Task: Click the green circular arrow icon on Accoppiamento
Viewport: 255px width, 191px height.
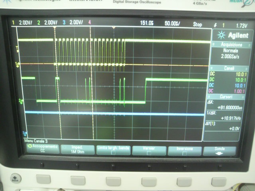Action: 29,146
